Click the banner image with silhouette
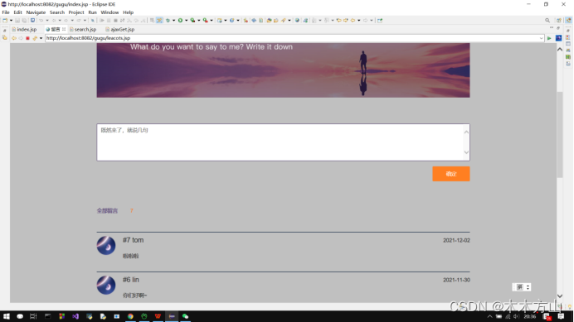Image resolution: width=574 pixels, height=322 pixels. [x=283, y=70]
